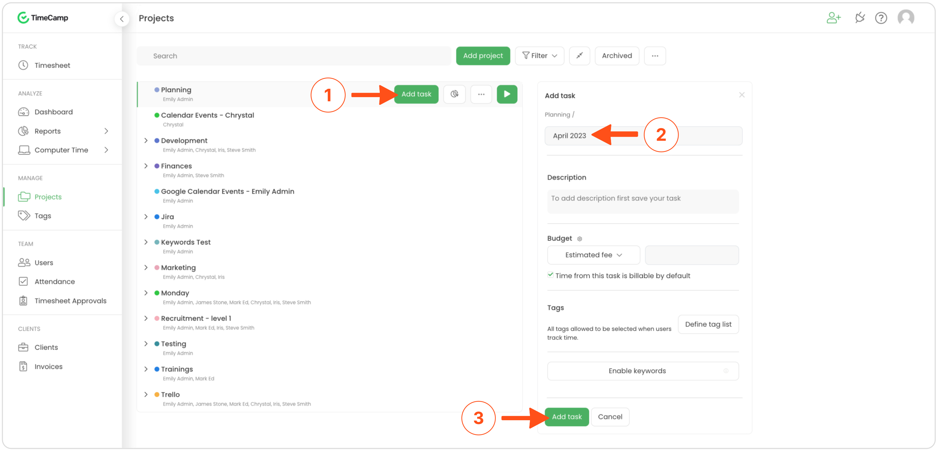Viewport: 938px width, 452px height.
Task: Open the Estimated fee dropdown
Action: pyautogui.click(x=593, y=255)
